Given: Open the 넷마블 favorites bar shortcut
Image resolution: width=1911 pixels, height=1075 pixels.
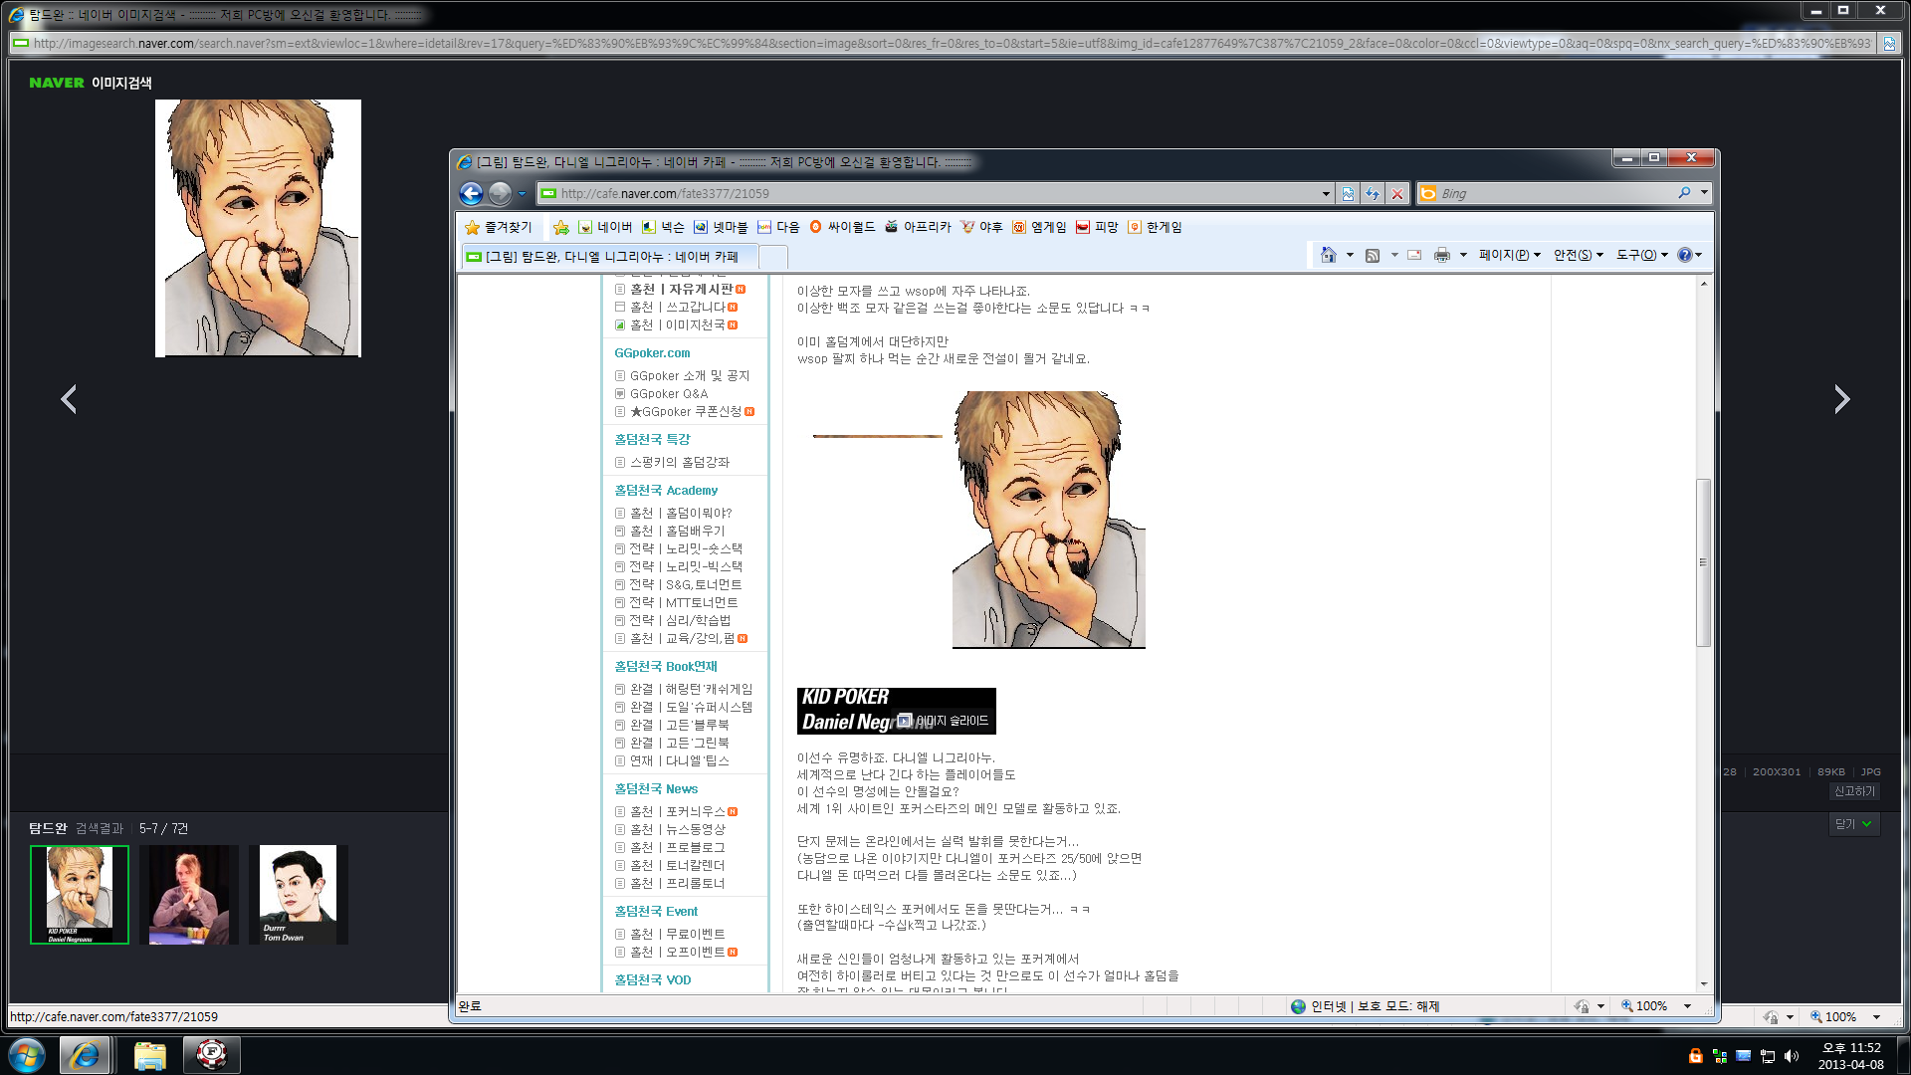Looking at the screenshot, I should pos(721,227).
